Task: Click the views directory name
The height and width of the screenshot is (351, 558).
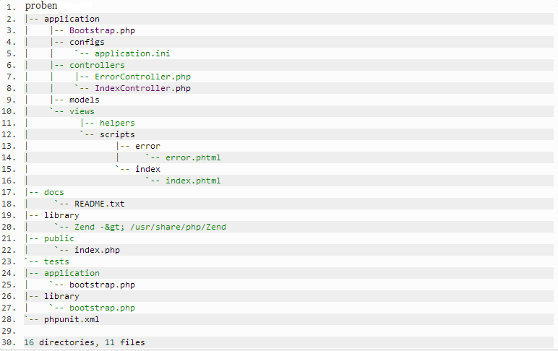Action: point(82,111)
